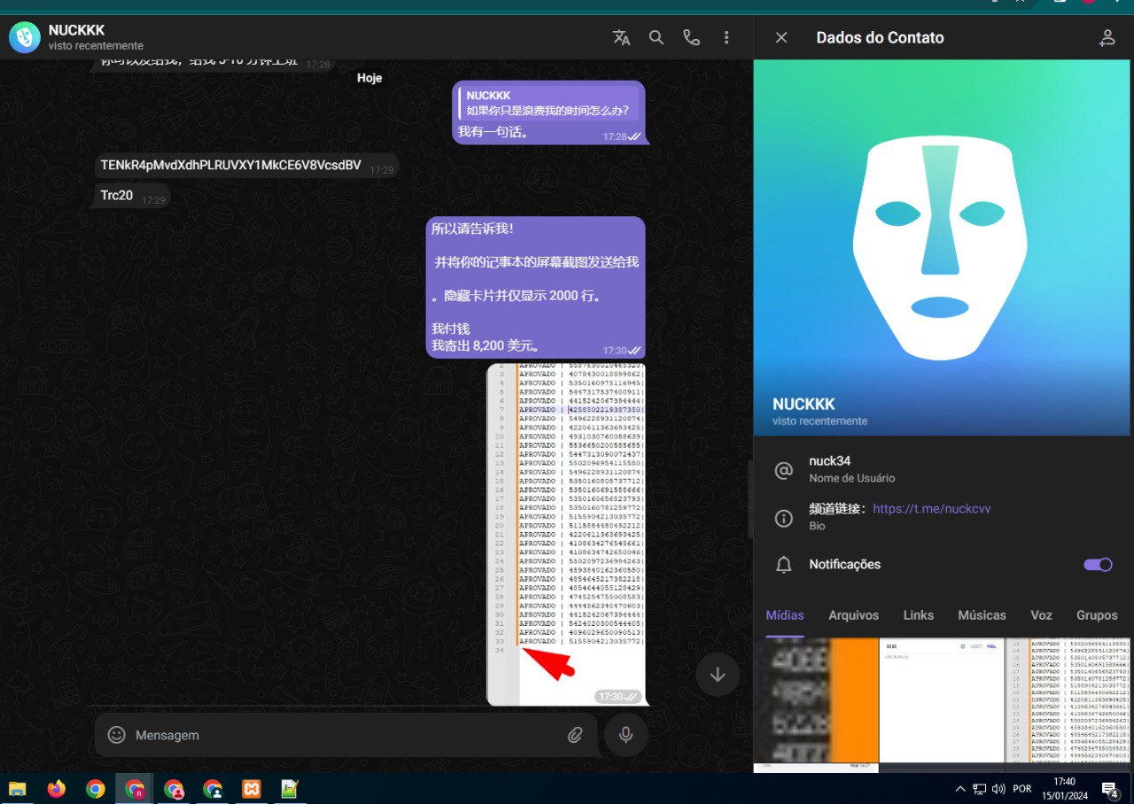Click the Hoje date separator
1134x804 pixels.
pyautogui.click(x=369, y=78)
